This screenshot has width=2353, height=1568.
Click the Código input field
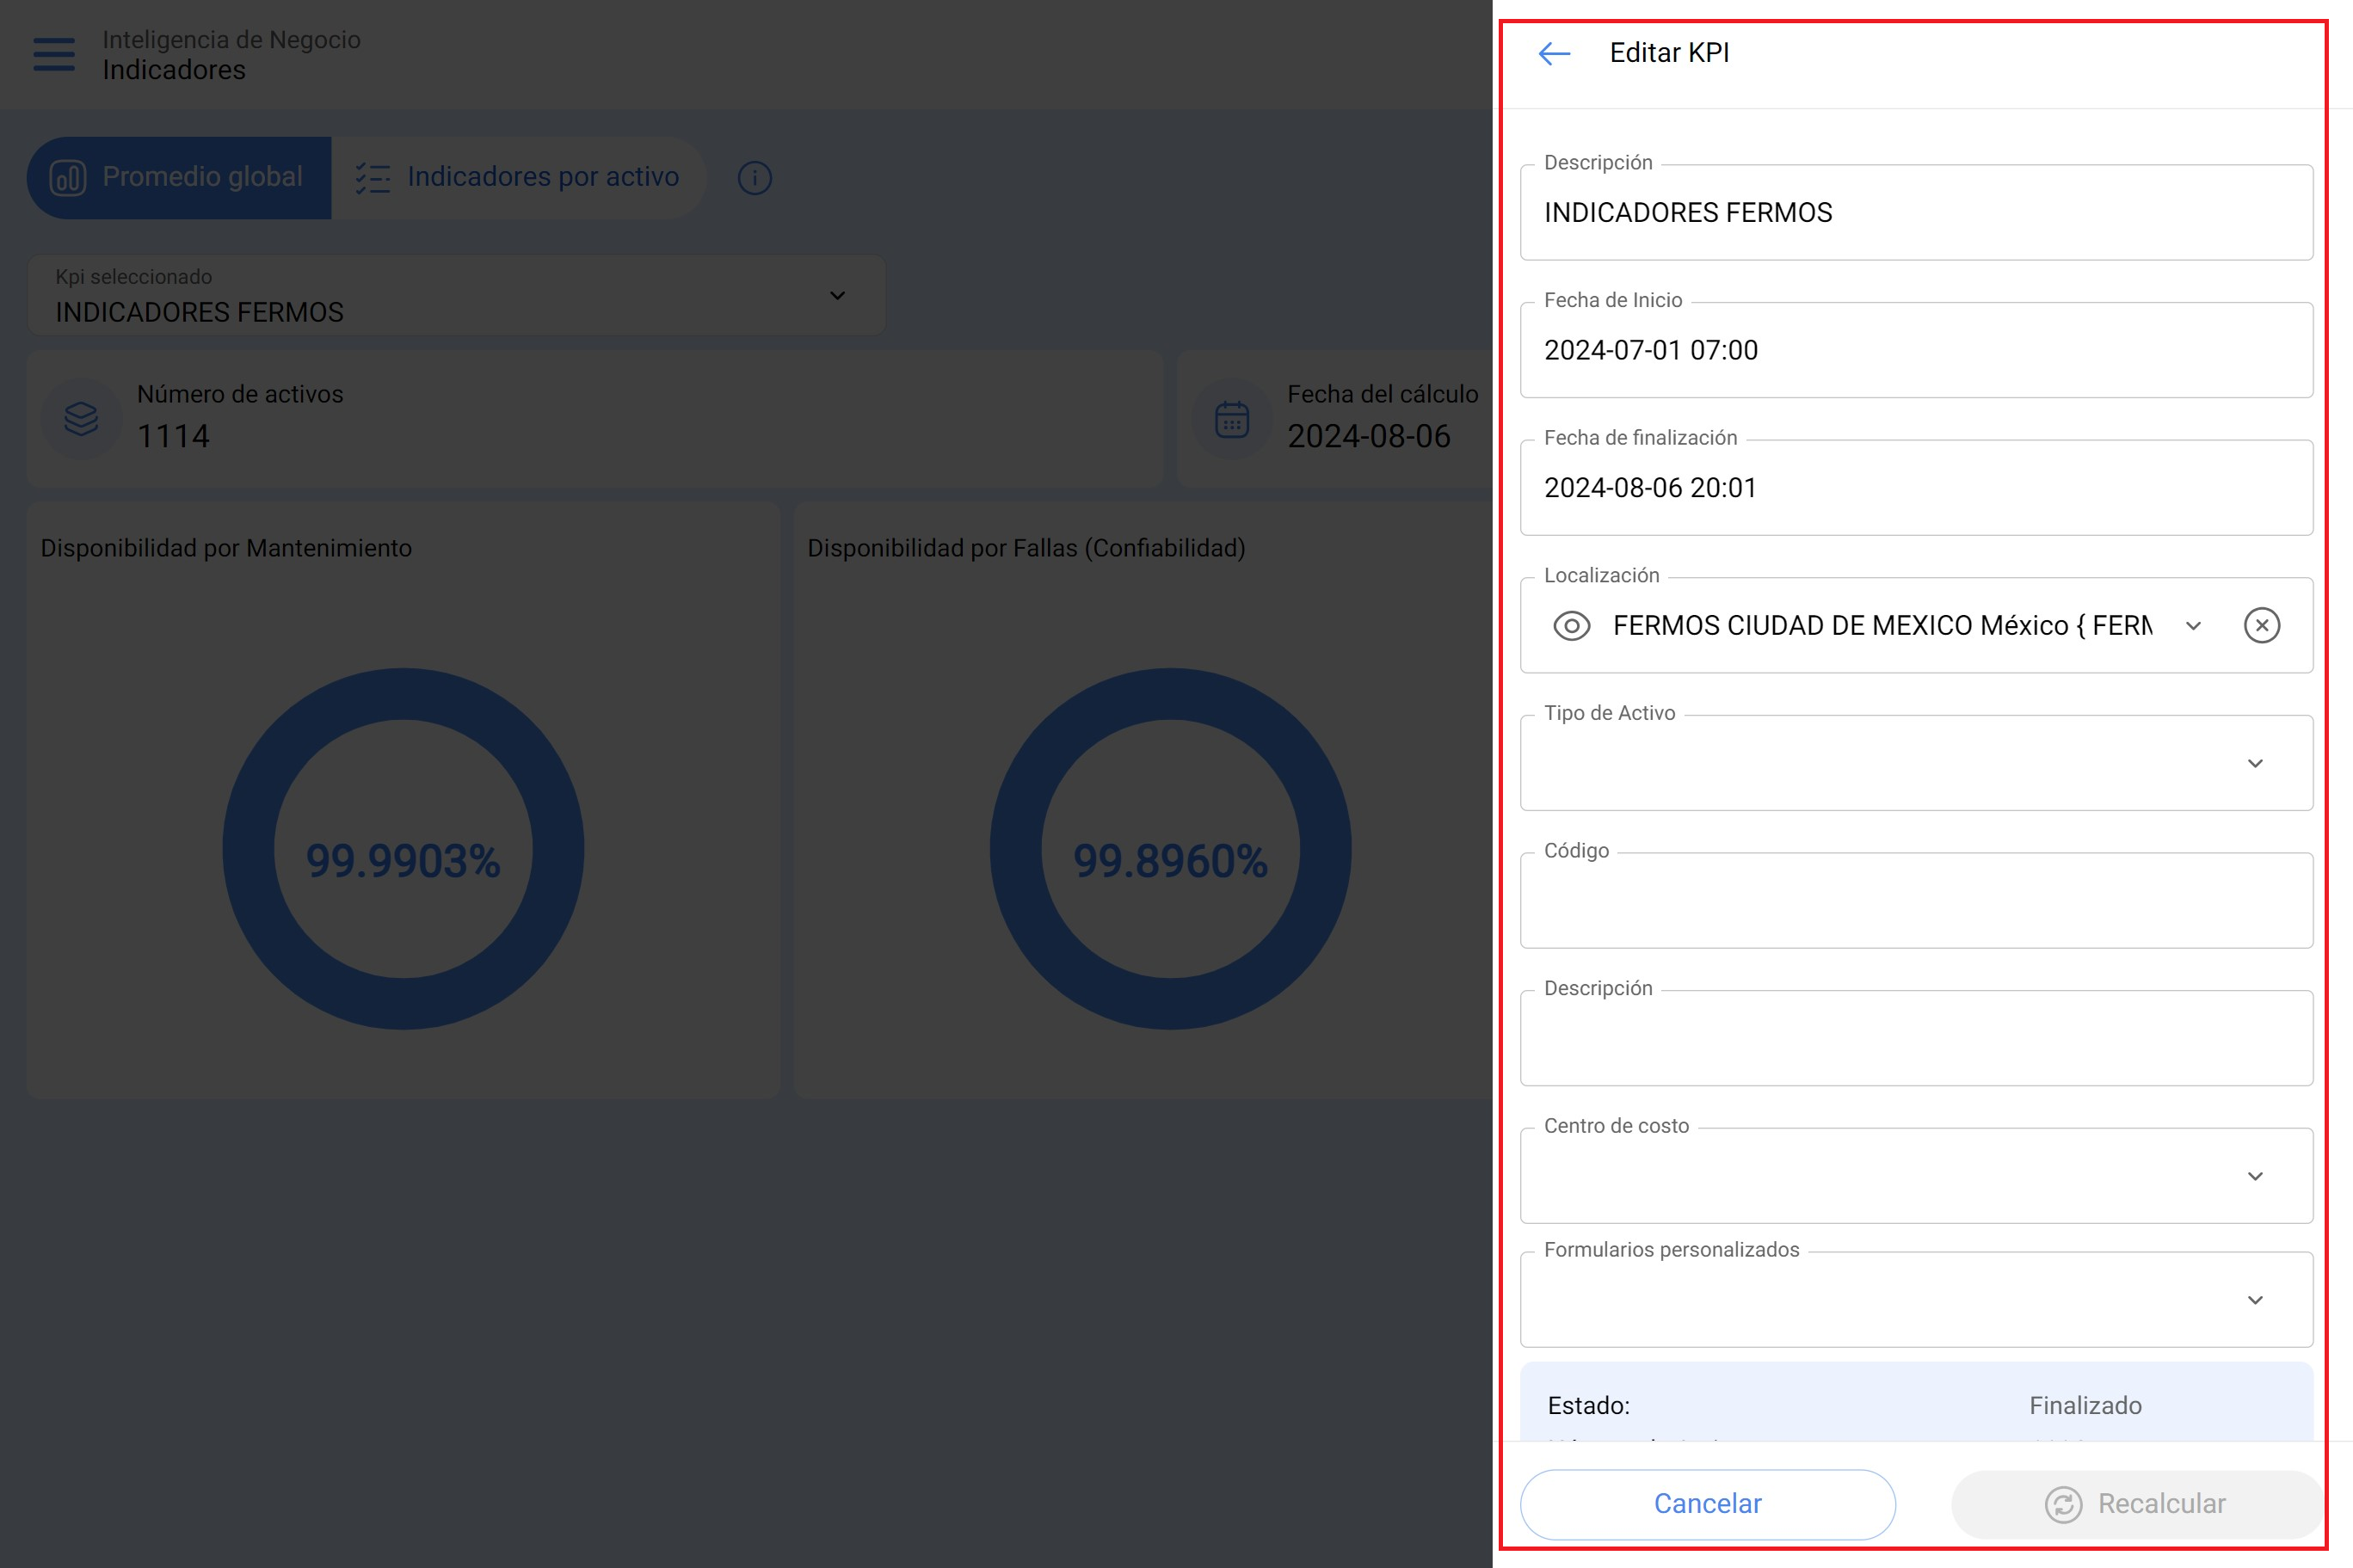[1916, 901]
